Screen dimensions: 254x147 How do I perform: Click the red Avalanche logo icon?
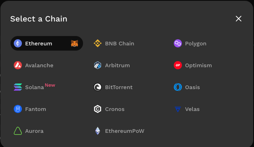18,65
